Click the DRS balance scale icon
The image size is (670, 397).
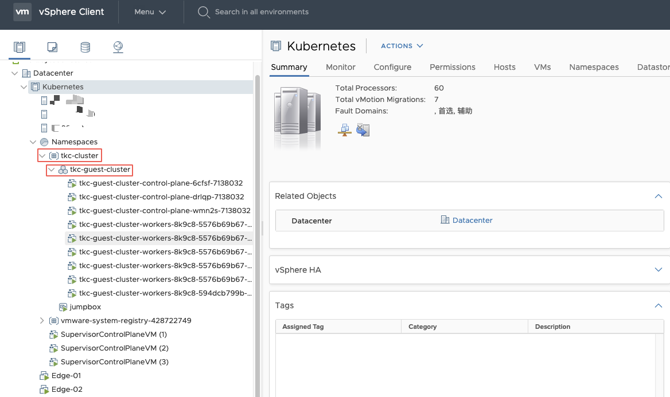[x=344, y=129]
